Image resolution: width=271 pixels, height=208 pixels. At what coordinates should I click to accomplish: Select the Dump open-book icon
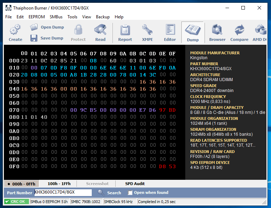(193, 30)
